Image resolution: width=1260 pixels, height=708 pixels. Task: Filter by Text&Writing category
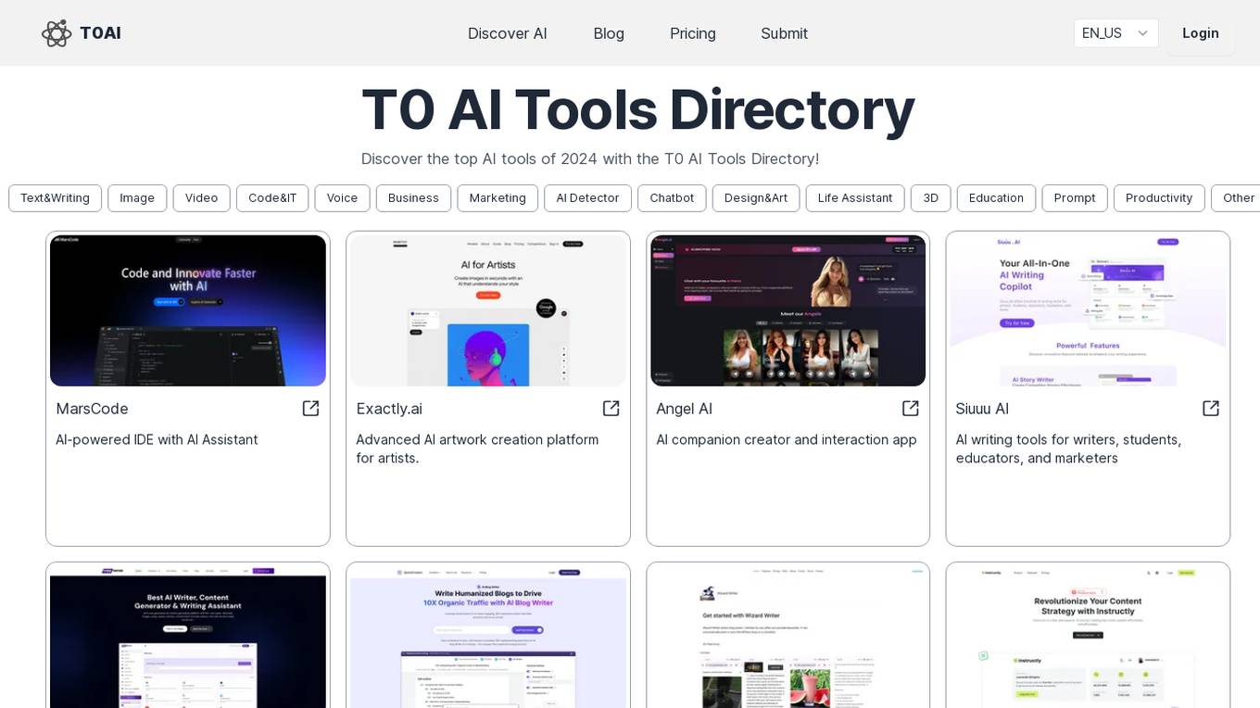(x=56, y=198)
